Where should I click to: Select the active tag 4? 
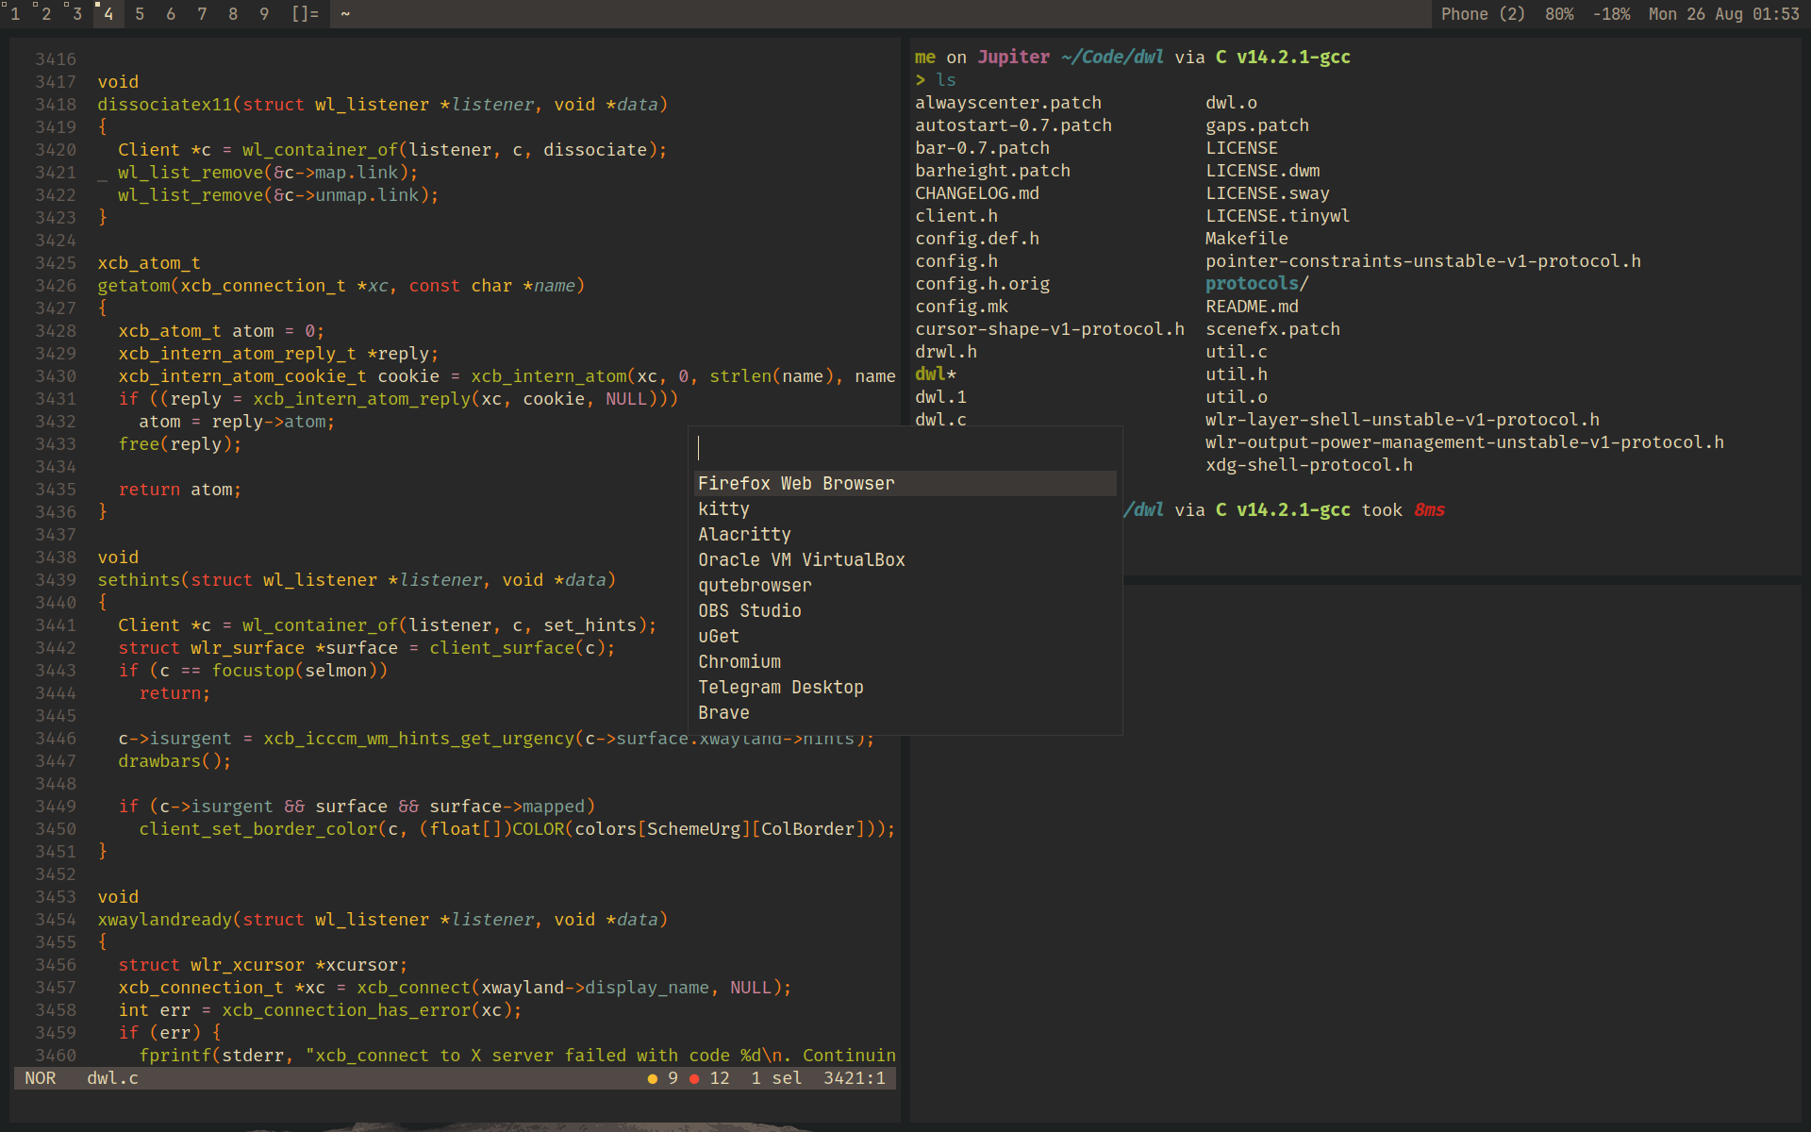[x=108, y=14]
